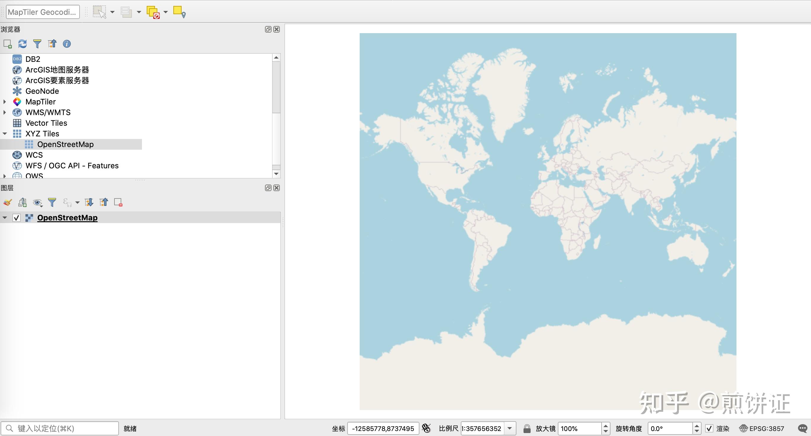Screen dimensions: 811x436
Task: Open the scale dropdown arrow
Action: [510, 428]
